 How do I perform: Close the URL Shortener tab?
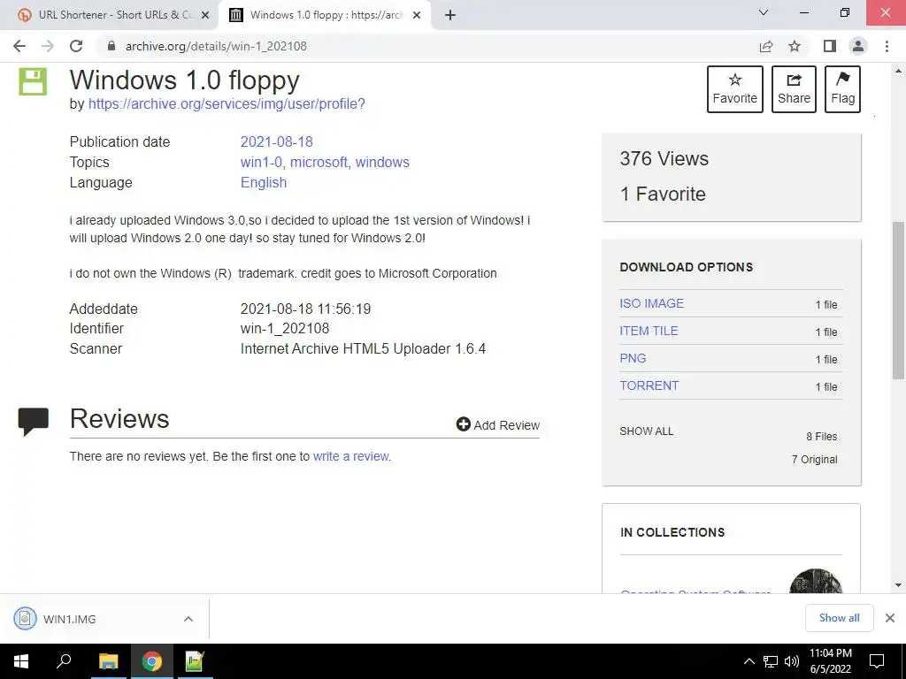pos(205,16)
